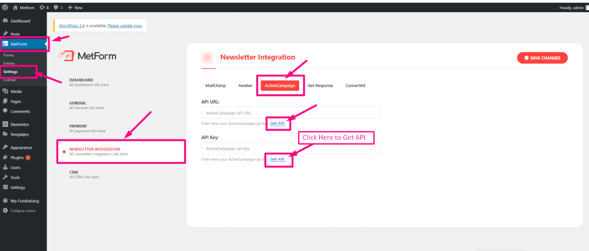This screenshot has height=251, width=589.
Task: Click the Pages icon in sidebar
Action: [5, 101]
